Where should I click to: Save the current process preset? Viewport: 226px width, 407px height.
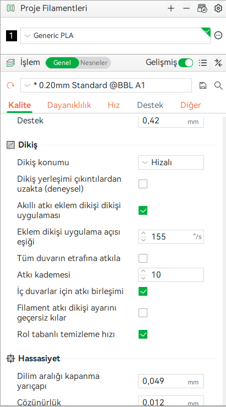point(203,85)
